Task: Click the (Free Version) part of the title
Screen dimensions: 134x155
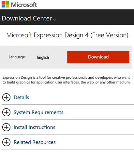Action: (110, 35)
